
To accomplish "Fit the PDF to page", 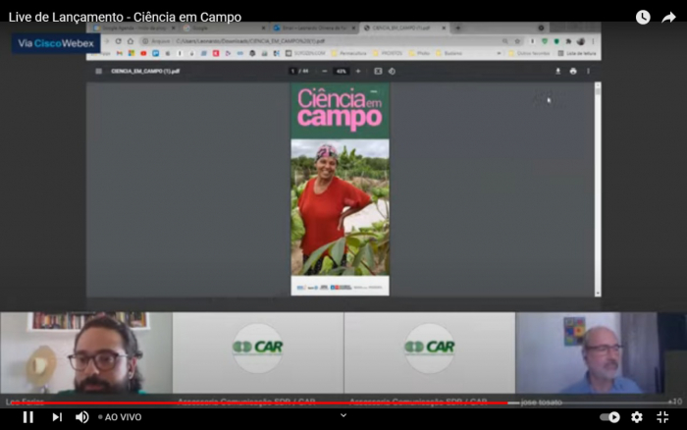I will [x=378, y=71].
